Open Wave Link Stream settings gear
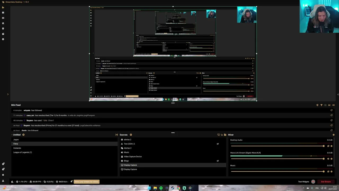The image size is (339, 191). [x=331, y=159]
